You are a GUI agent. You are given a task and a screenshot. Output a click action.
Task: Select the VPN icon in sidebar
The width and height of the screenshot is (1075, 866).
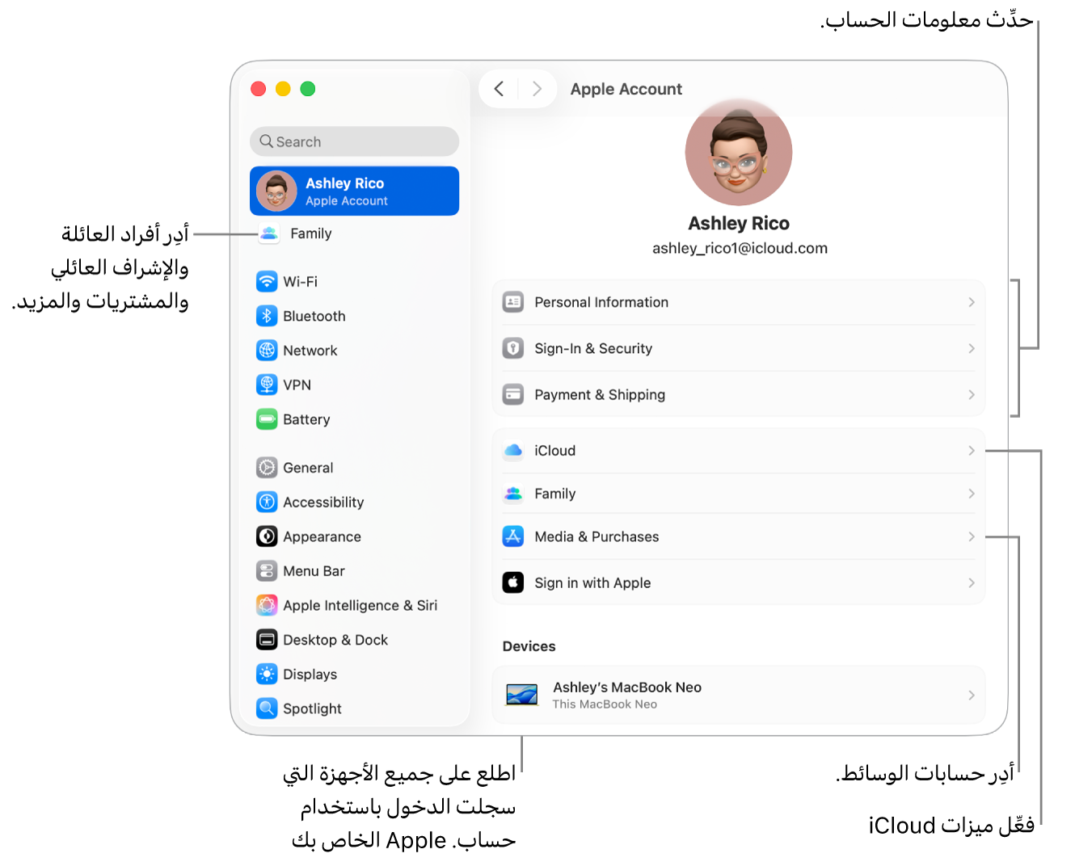point(267,385)
